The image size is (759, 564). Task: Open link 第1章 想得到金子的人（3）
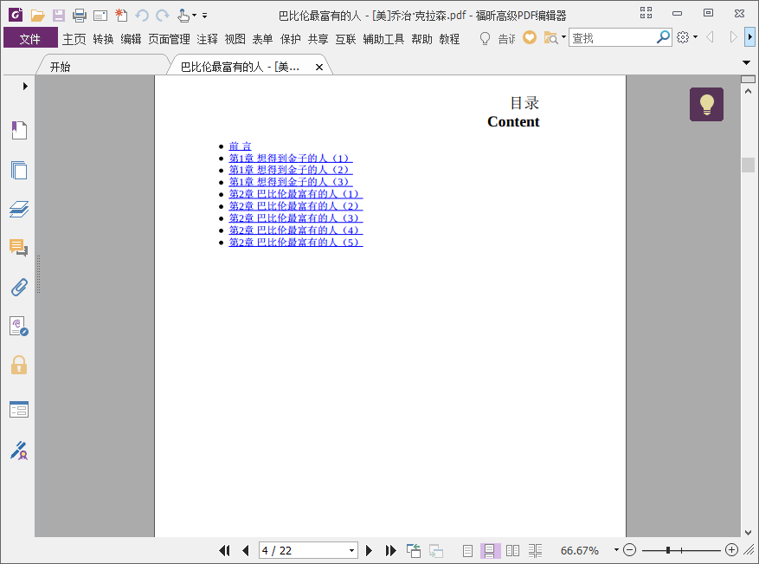click(x=291, y=182)
